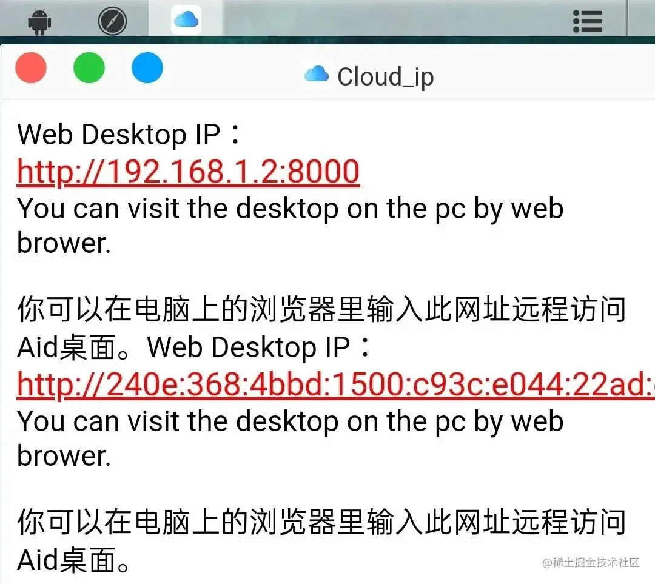Open the list menu icon at top right
655x584 pixels.
coord(588,21)
